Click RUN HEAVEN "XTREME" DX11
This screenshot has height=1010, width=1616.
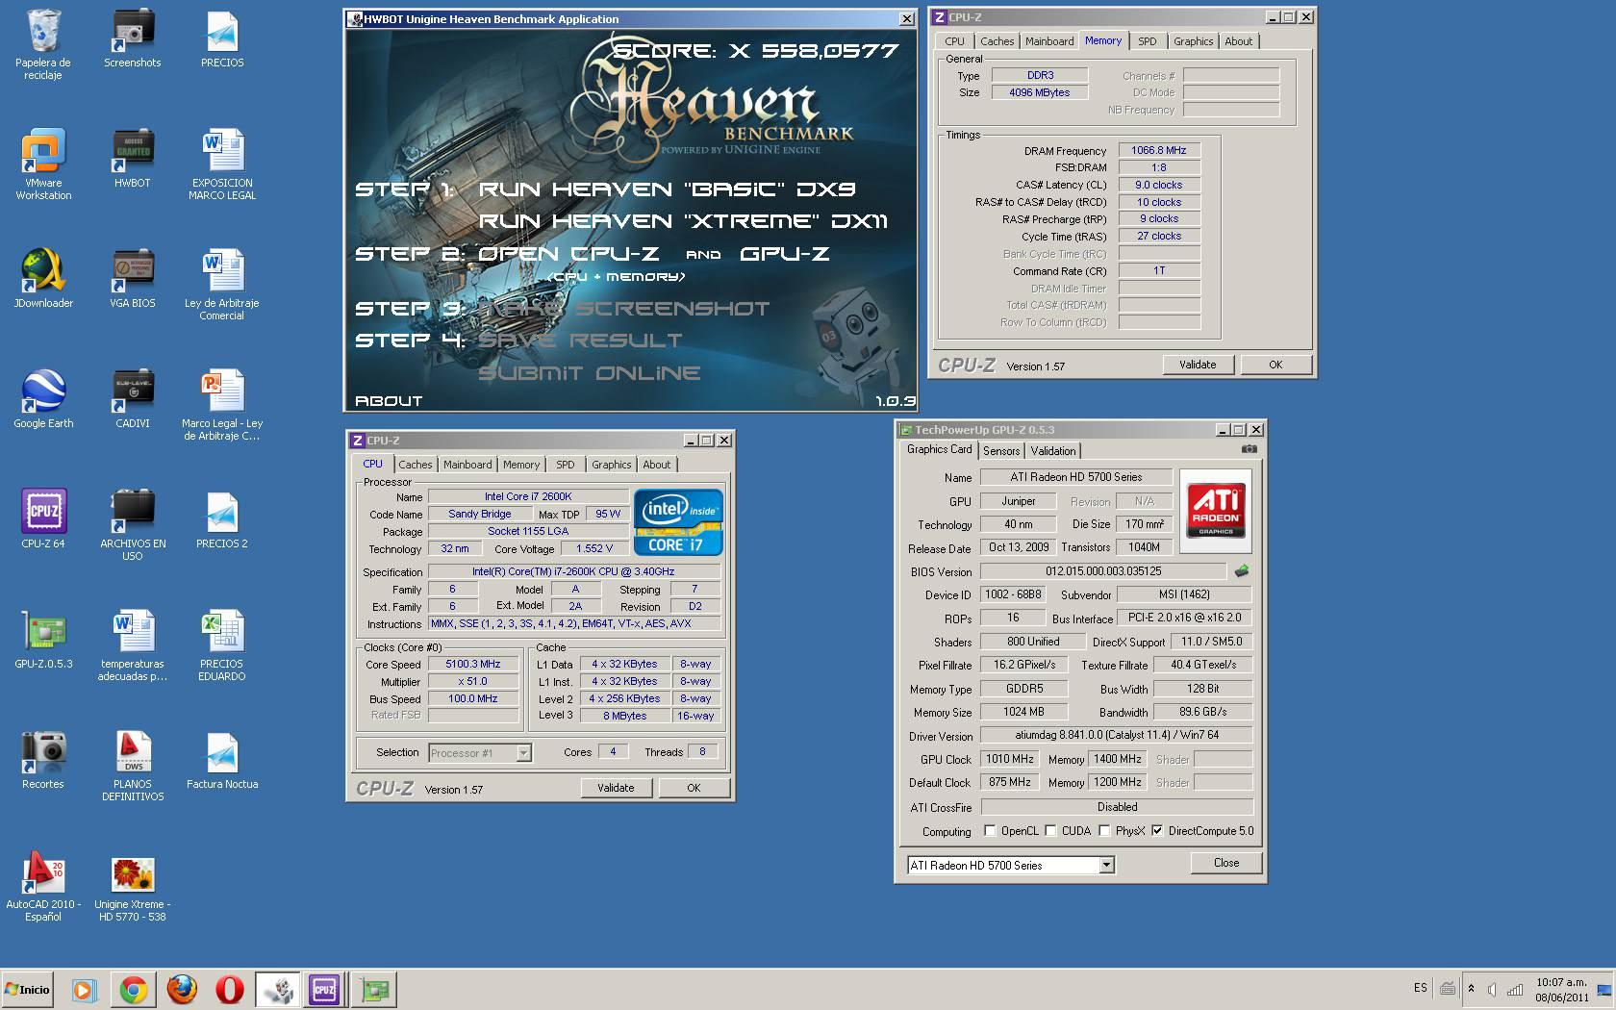tap(684, 221)
